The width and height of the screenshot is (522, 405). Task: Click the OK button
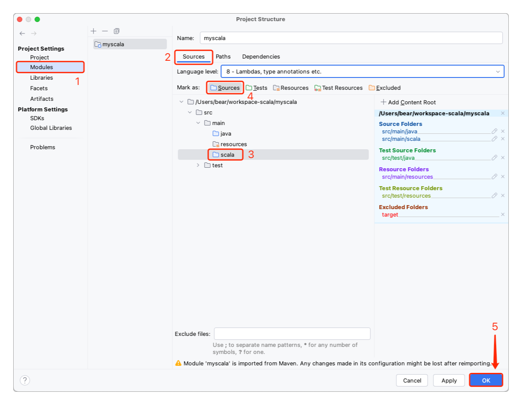click(x=486, y=380)
